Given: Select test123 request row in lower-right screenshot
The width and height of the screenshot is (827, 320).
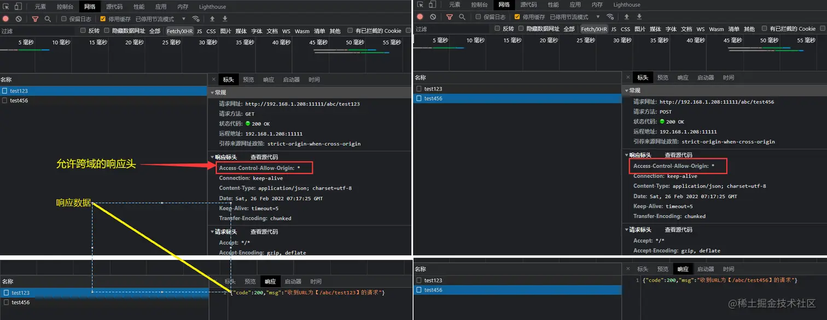Looking at the screenshot, I should pyautogui.click(x=518, y=280).
